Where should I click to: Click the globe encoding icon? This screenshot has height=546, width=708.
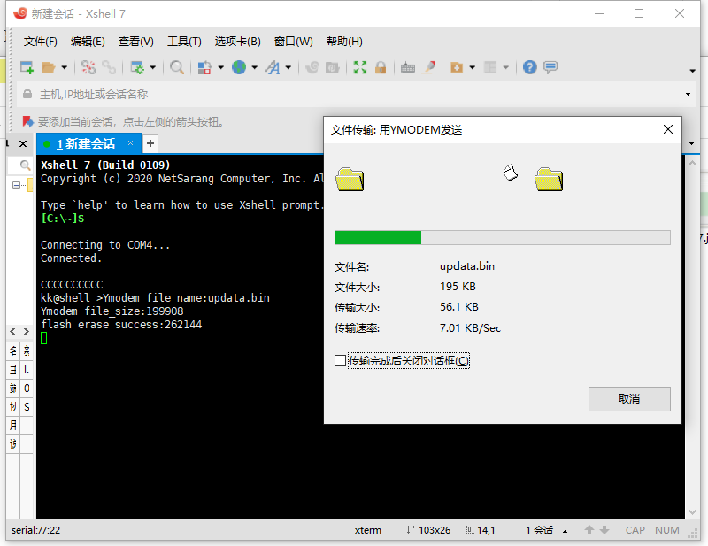click(x=239, y=67)
